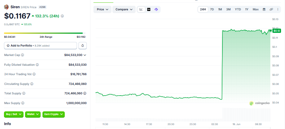Click the price alert bell icon

(82, 46)
